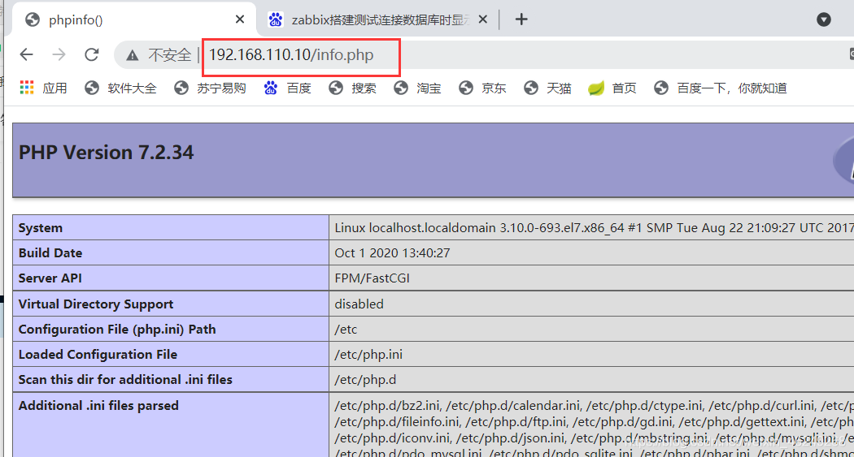This screenshot has width=854, height=457.
Task: Click the Loaded Configuration File label
Action: pos(98,355)
